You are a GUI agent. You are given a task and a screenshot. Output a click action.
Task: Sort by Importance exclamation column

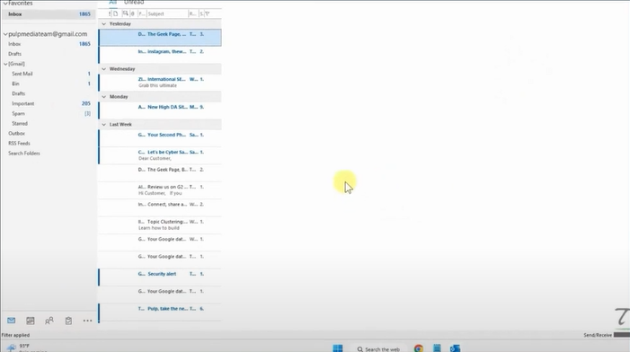[x=110, y=13]
